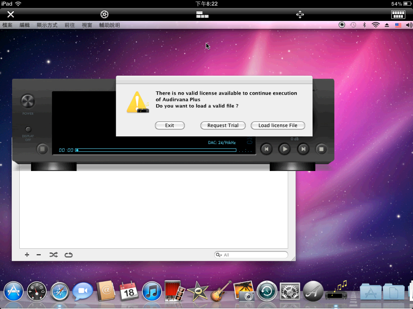Open GarageBand from the Dock

point(221,291)
